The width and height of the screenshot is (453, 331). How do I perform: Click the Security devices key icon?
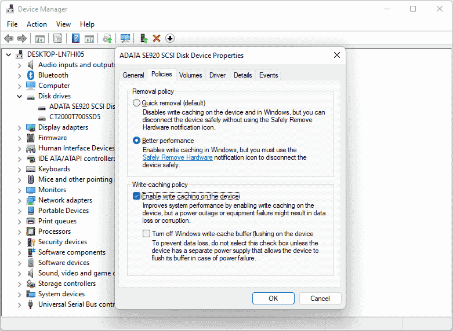[x=31, y=242]
